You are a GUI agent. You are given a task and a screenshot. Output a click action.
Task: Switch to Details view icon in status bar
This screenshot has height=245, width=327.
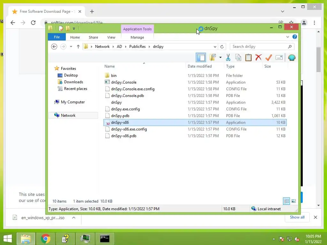pos(286,201)
